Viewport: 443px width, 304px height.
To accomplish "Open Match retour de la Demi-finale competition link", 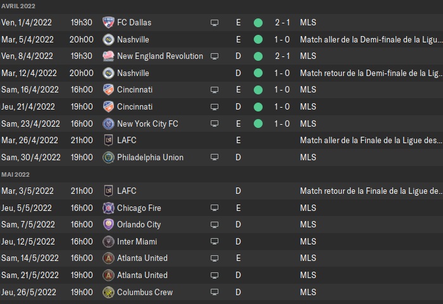I will [371, 73].
